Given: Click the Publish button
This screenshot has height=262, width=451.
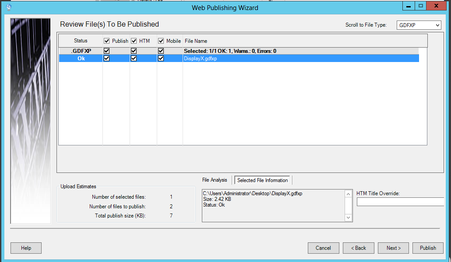Looking at the screenshot, I should pyautogui.click(x=428, y=248).
